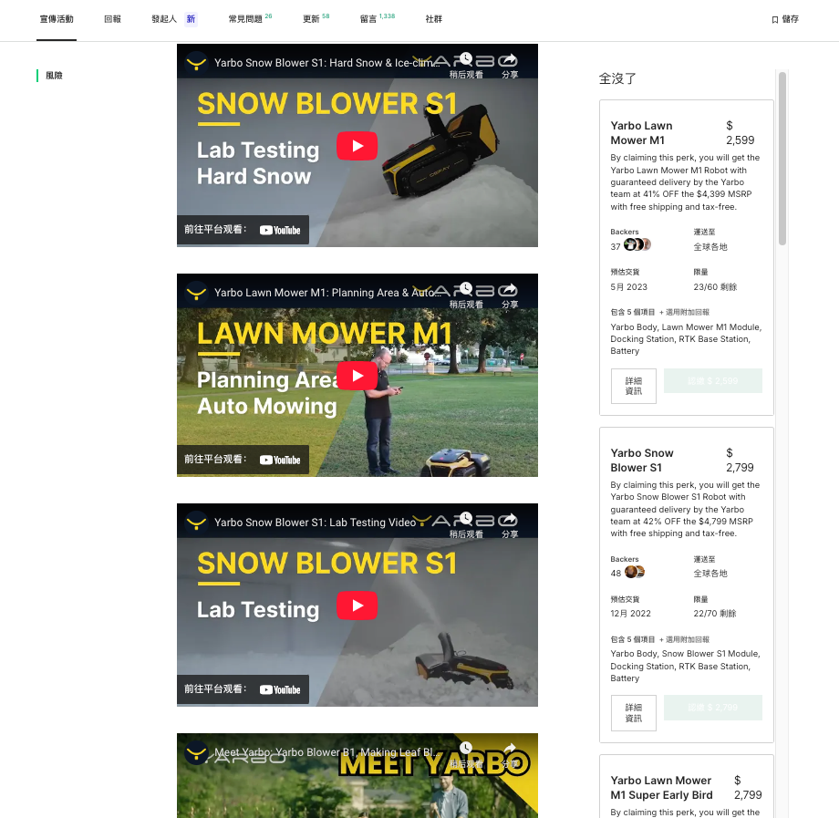Click 詳細資訊 button for Yarbo Snow Blower S1
The width and height of the screenshot is (839, 818).
pos(634,712)
